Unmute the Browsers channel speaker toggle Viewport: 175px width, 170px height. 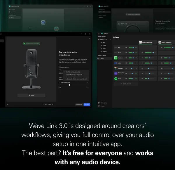point(126,68)
